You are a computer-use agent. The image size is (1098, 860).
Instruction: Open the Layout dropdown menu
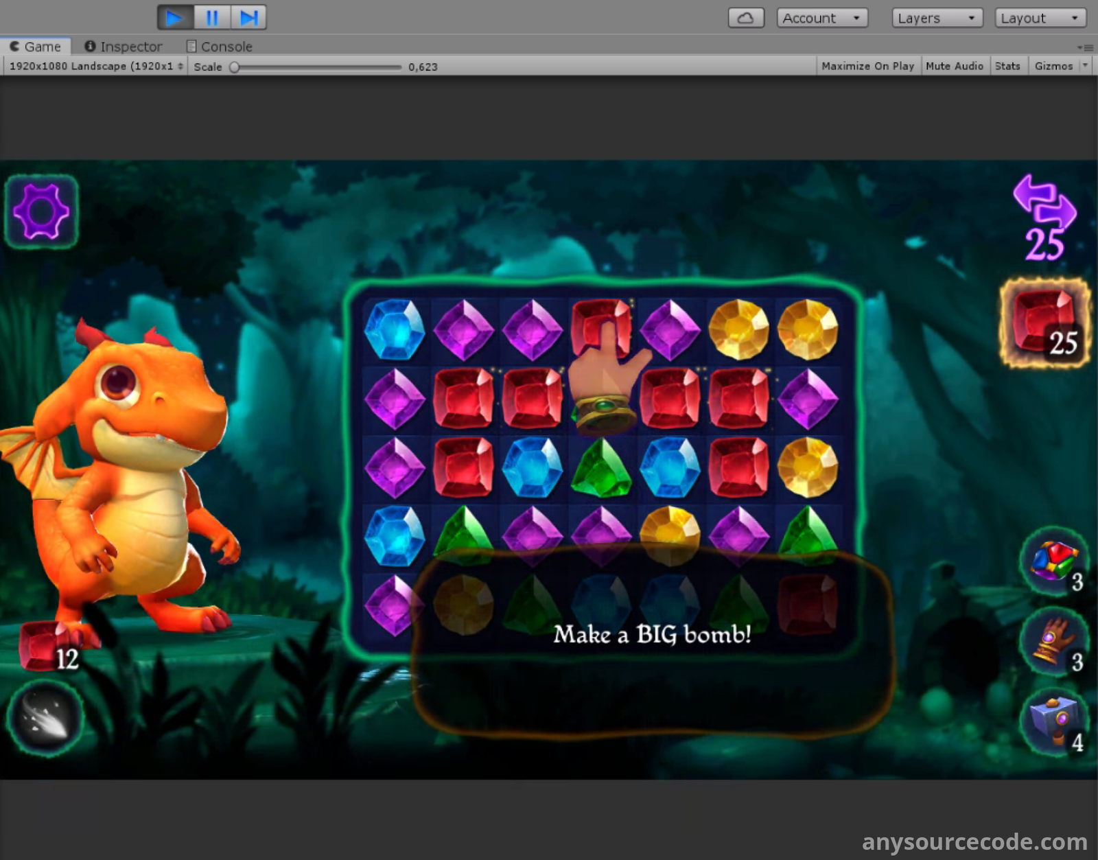tap(1040, 18)
